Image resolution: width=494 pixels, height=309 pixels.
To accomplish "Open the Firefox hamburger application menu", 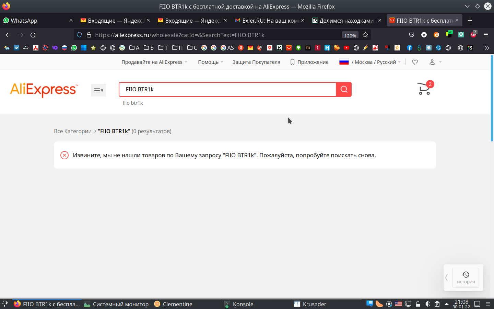I will pyautogui.click(x=486, y=35).
